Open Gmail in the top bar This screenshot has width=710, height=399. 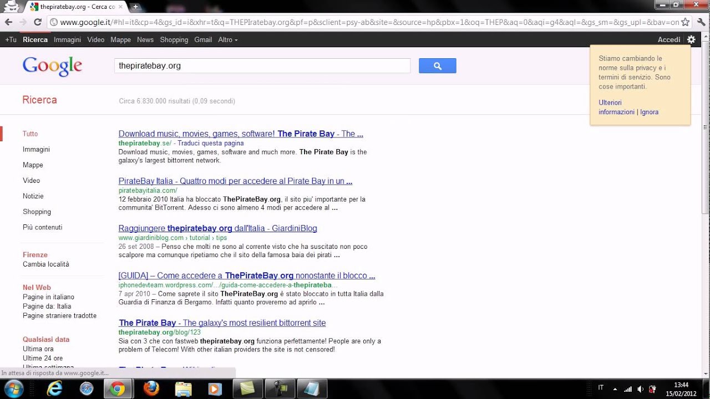(203, 40)
